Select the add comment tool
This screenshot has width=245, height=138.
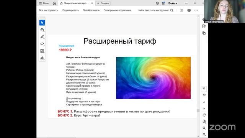tap(42, 30)
